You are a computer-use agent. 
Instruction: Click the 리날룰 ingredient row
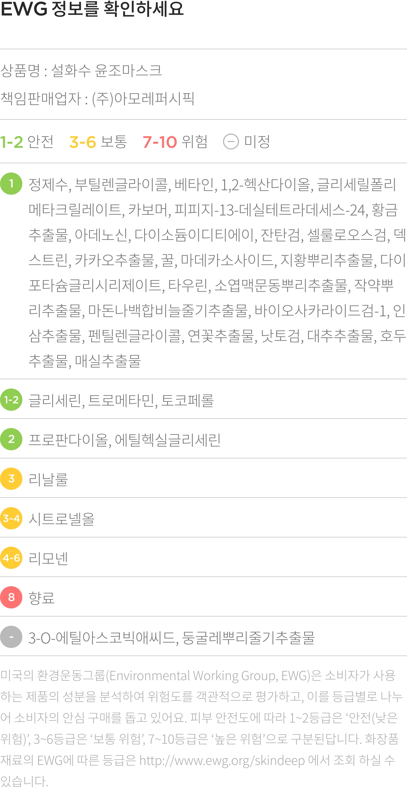click(x=203, y=479)
